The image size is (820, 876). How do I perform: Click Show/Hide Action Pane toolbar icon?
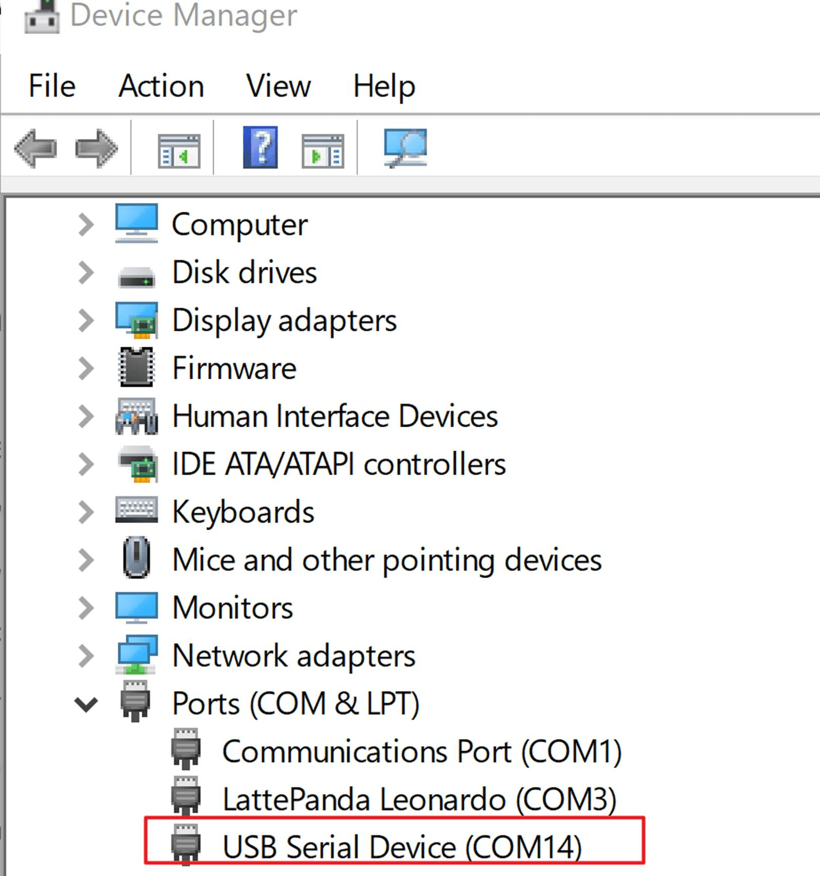click(x=323, y=150)
